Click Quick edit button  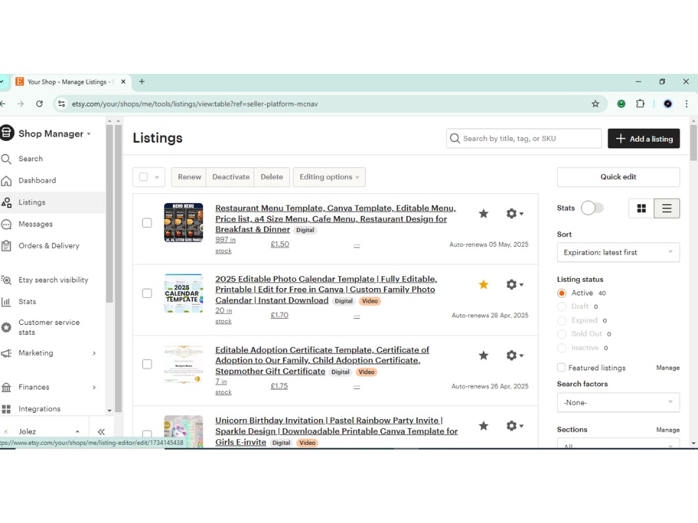click(618, 177)
